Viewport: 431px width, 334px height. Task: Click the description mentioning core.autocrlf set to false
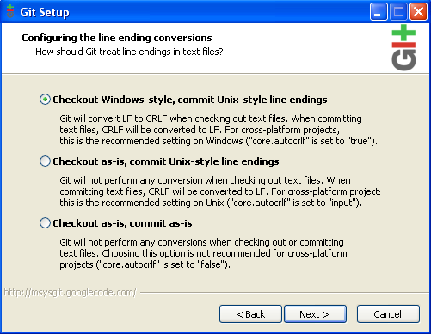click(203, 253)
